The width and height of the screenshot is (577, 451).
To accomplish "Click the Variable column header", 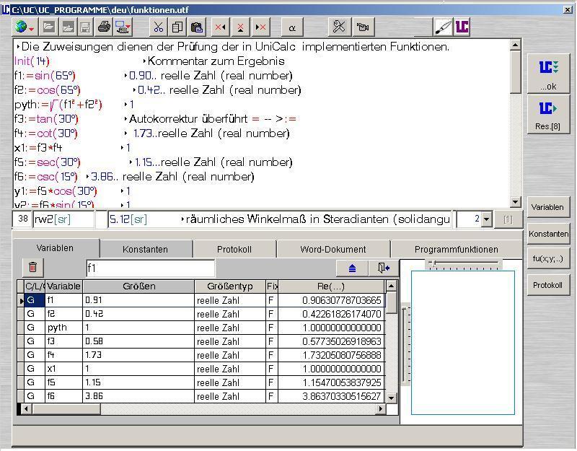I will [63, 286].
